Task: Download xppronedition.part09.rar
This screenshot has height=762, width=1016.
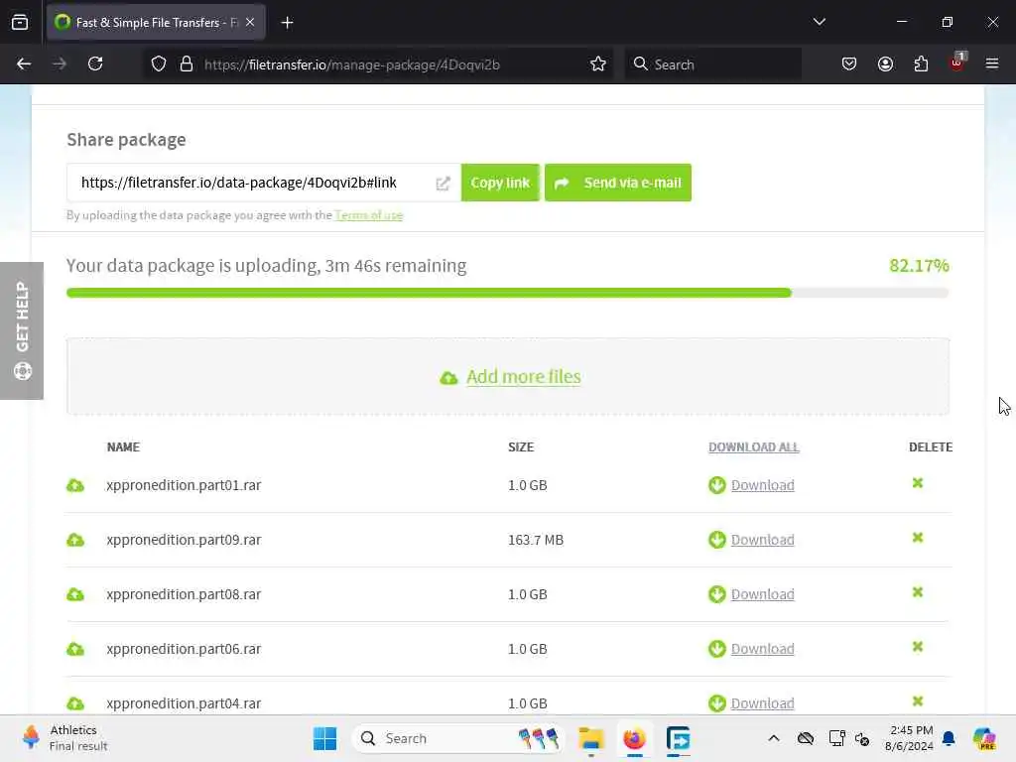Action: click(x=762, y=540)
